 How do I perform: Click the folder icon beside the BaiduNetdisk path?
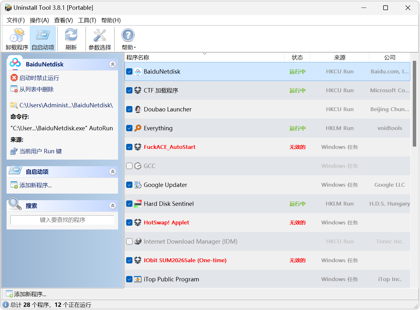pyautogui.click(x=14, y=105)
